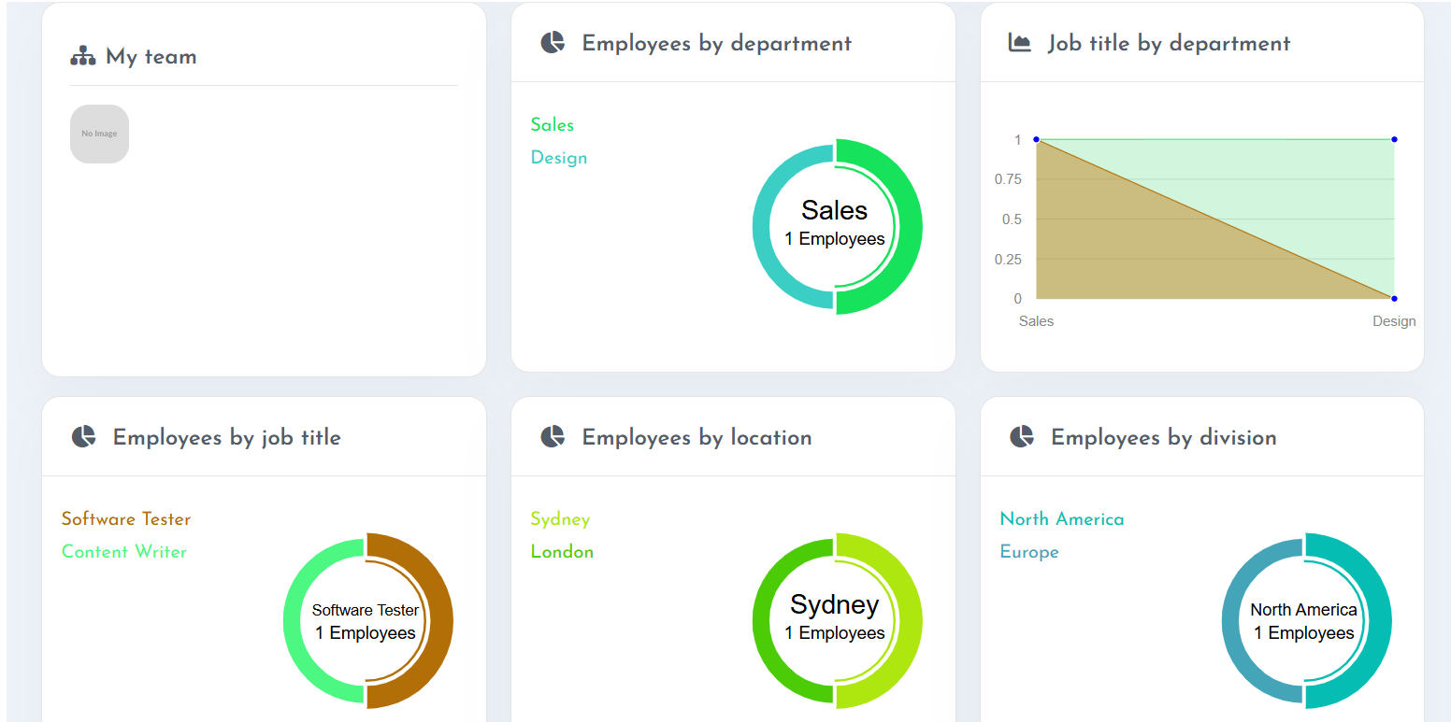
Task: Select the Content Writer legend label
Action: tap(124, 552)
